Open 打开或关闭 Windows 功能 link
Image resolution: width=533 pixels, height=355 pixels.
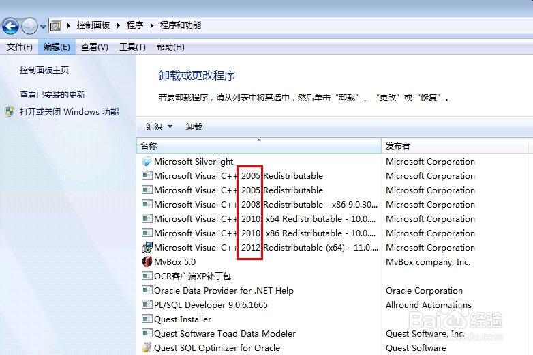[70, 112]
